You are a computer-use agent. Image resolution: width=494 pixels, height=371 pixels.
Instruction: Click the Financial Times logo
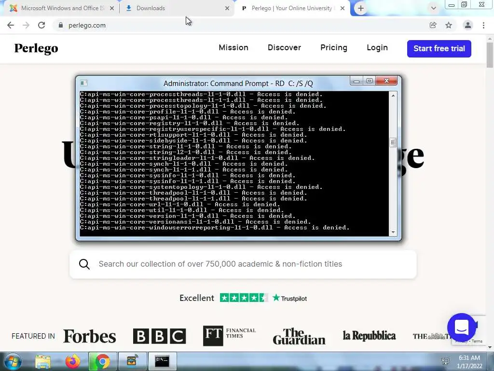(229, 336)
